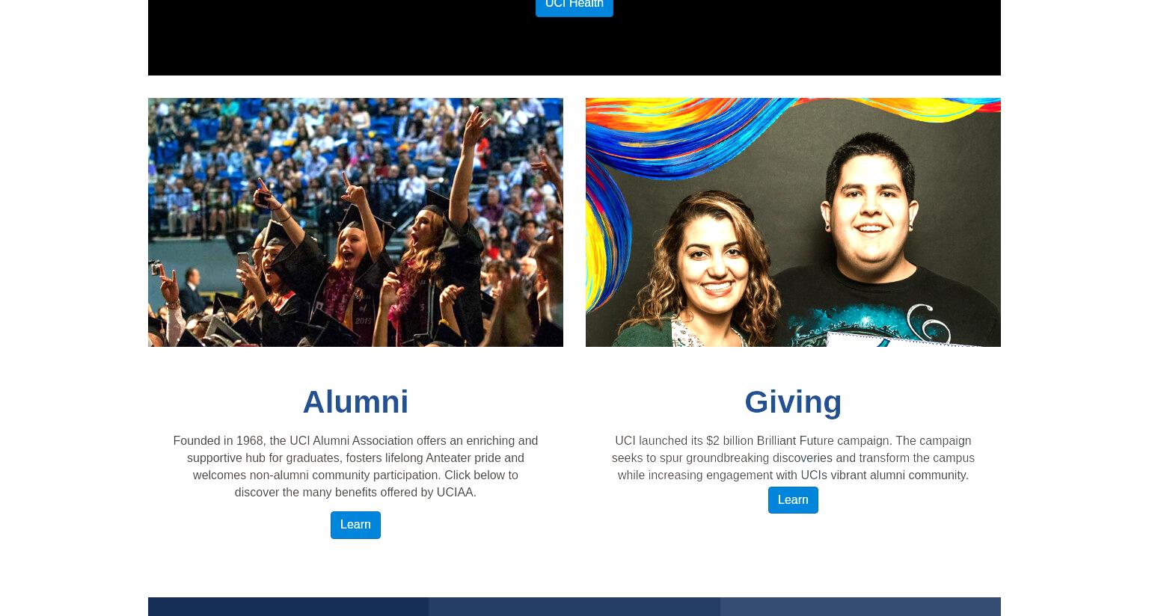Click the lighter slate-blue footer block
Viewport: 1149px width, 616px height.
[860, 606]
